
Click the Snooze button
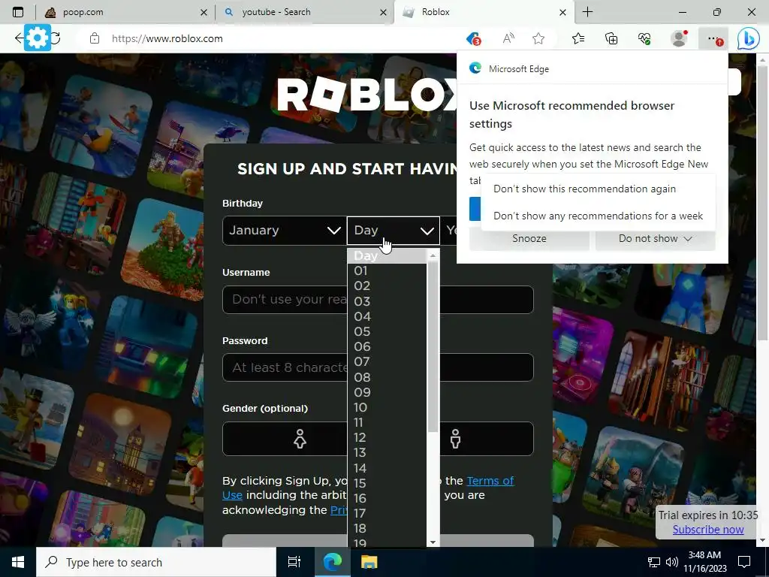(x=529, y=239)
